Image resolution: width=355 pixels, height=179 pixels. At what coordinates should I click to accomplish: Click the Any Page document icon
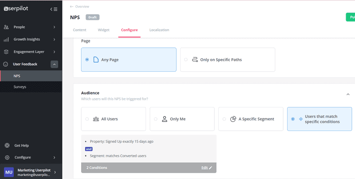[96, 60]
